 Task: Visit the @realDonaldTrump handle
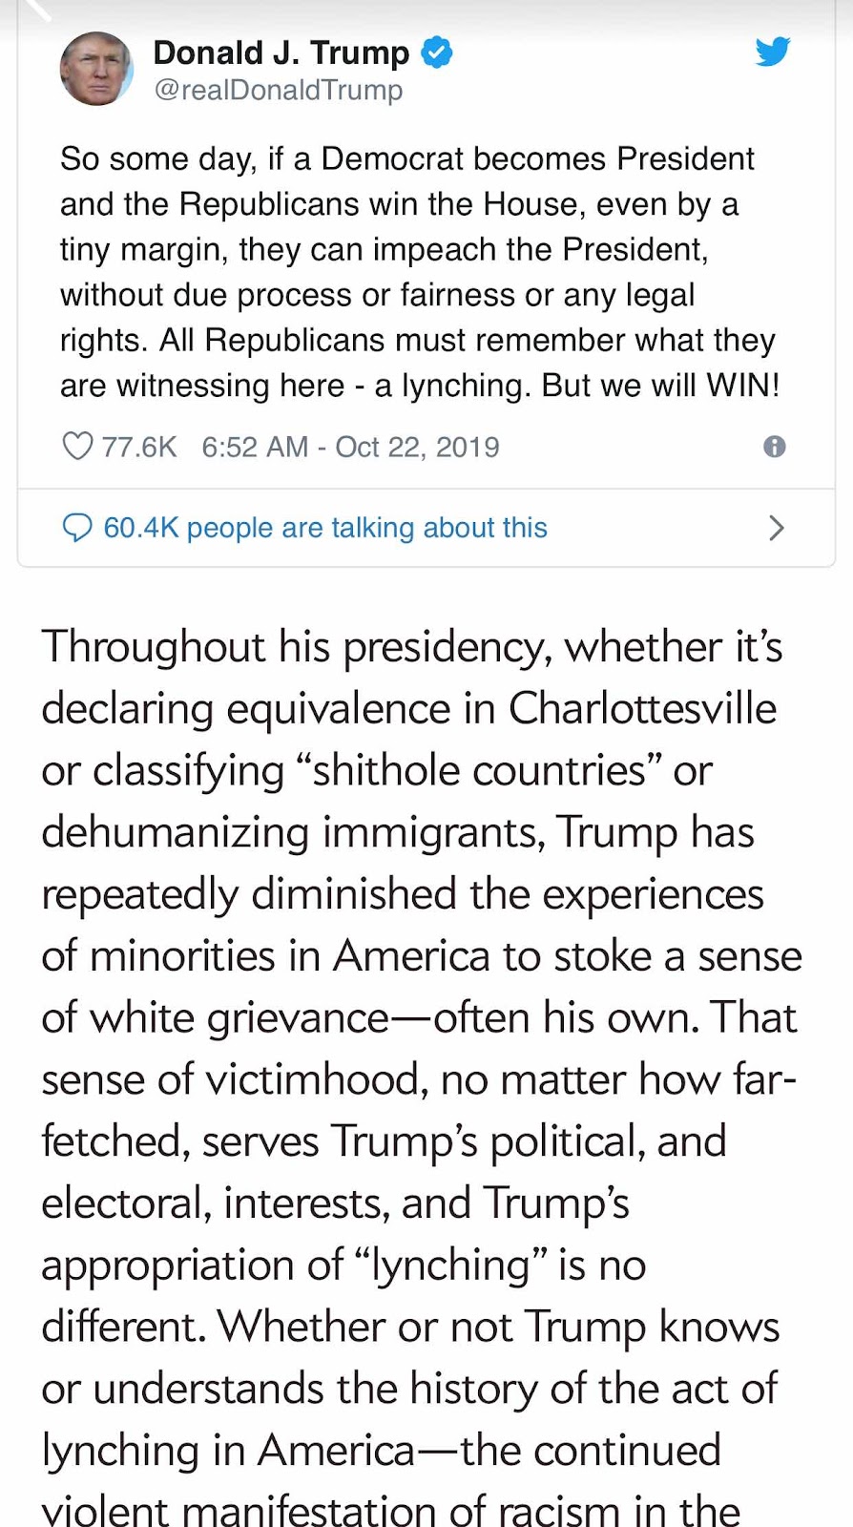point(279,91)
